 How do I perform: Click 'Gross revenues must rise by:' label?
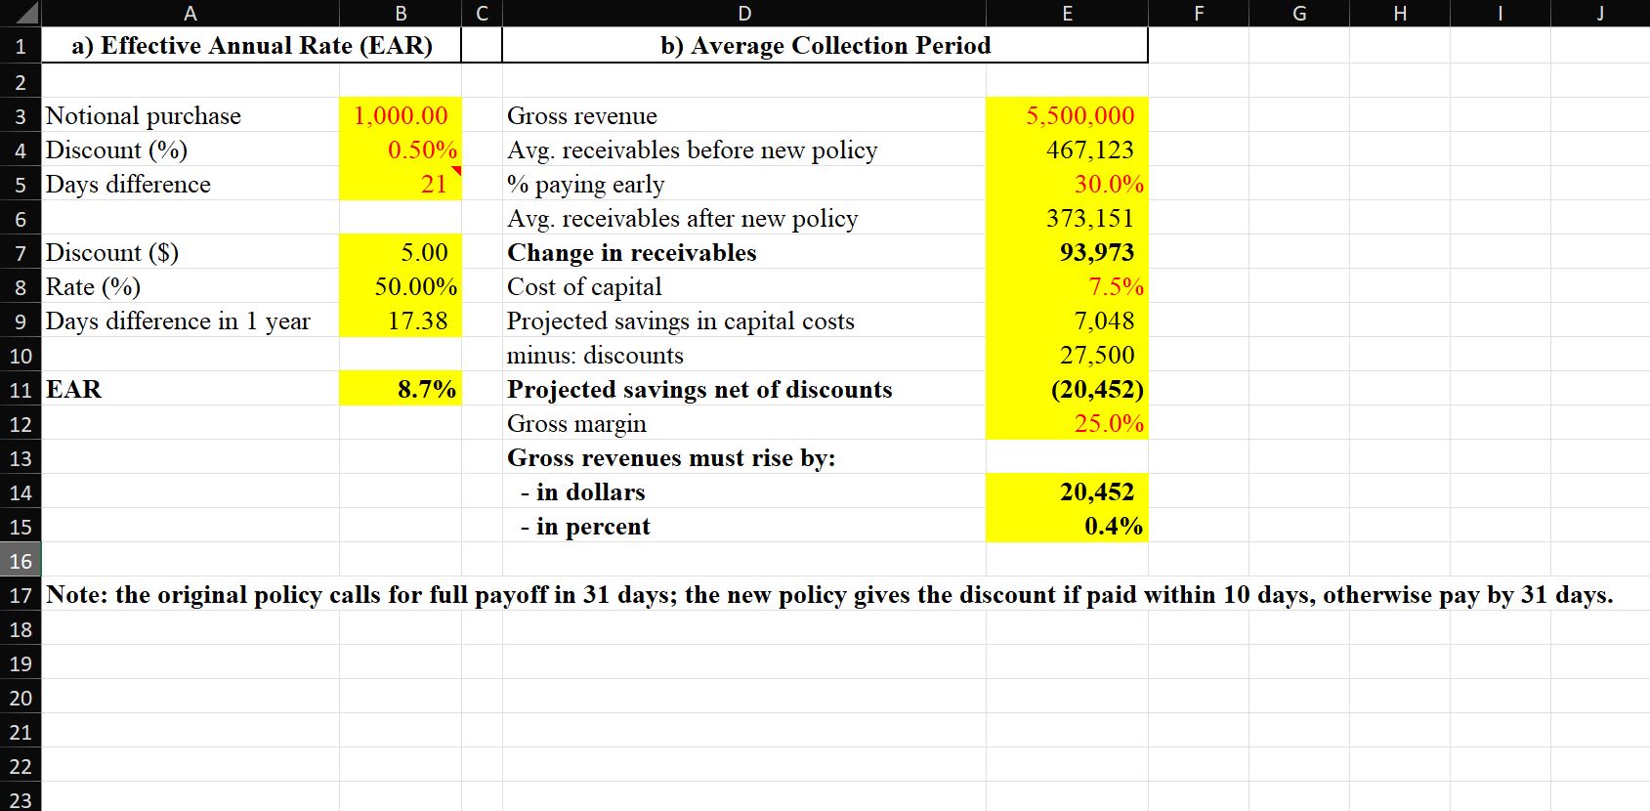744,457
